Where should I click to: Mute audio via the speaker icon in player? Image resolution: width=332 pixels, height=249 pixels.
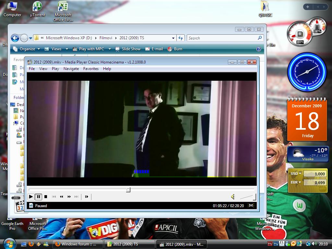pyautogui.click(x=233, y=197)
